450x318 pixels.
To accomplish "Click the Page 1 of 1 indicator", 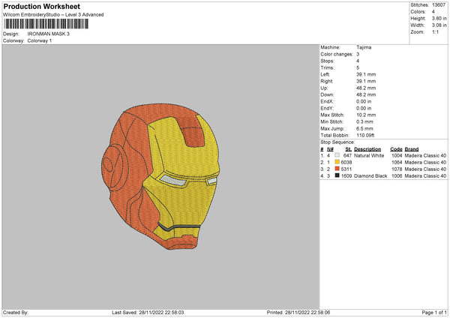I will coord(434,313).
